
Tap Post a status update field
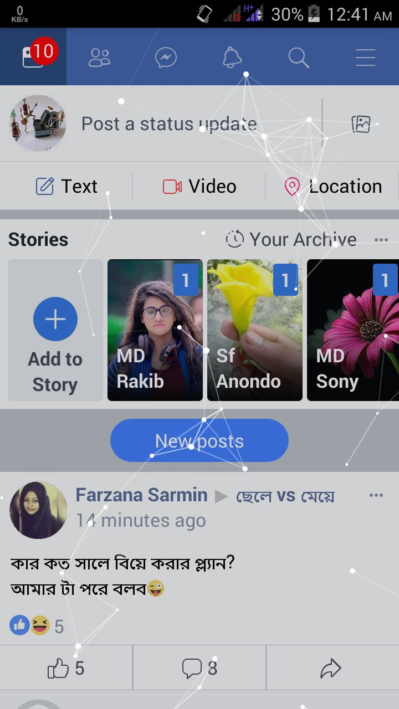pos(169,124)
